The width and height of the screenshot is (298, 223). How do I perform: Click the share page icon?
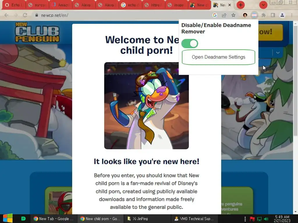[x=224, y=15]
